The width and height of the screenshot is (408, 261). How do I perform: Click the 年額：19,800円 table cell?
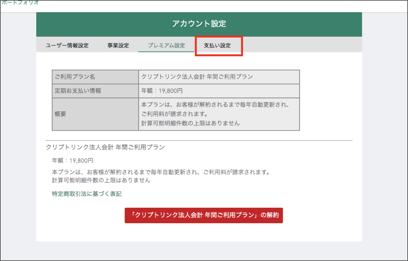click(x=219, y=91)
